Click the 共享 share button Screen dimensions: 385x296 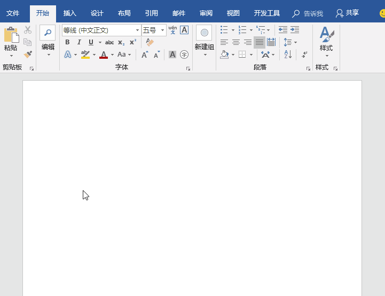click(x=347, y=13)
